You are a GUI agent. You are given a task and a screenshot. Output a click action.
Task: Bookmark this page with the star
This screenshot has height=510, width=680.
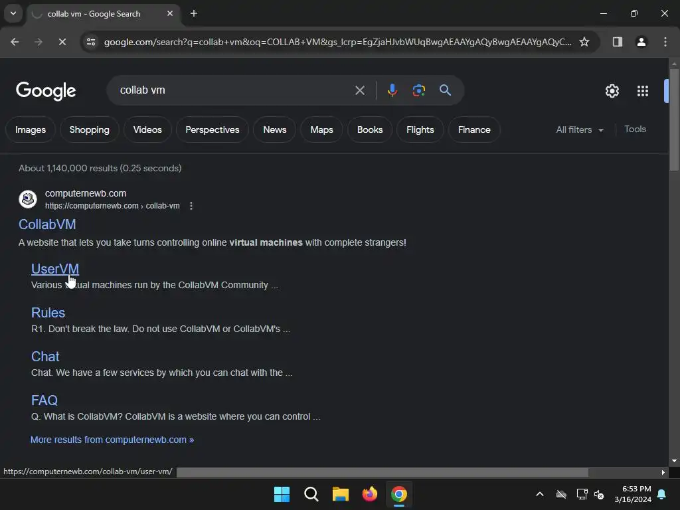click(584, 42)
